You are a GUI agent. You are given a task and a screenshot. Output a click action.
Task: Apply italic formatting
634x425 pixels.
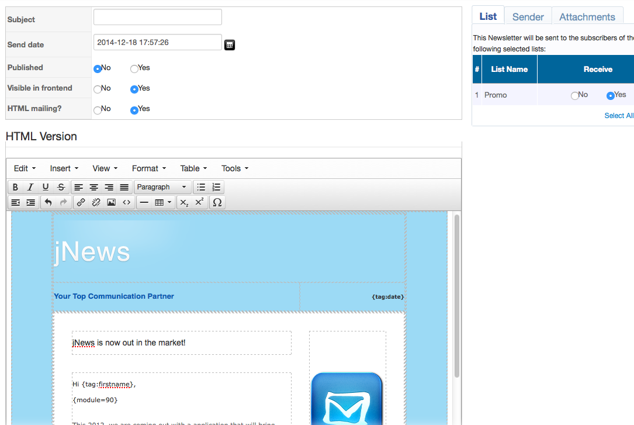tap(30, 187)
